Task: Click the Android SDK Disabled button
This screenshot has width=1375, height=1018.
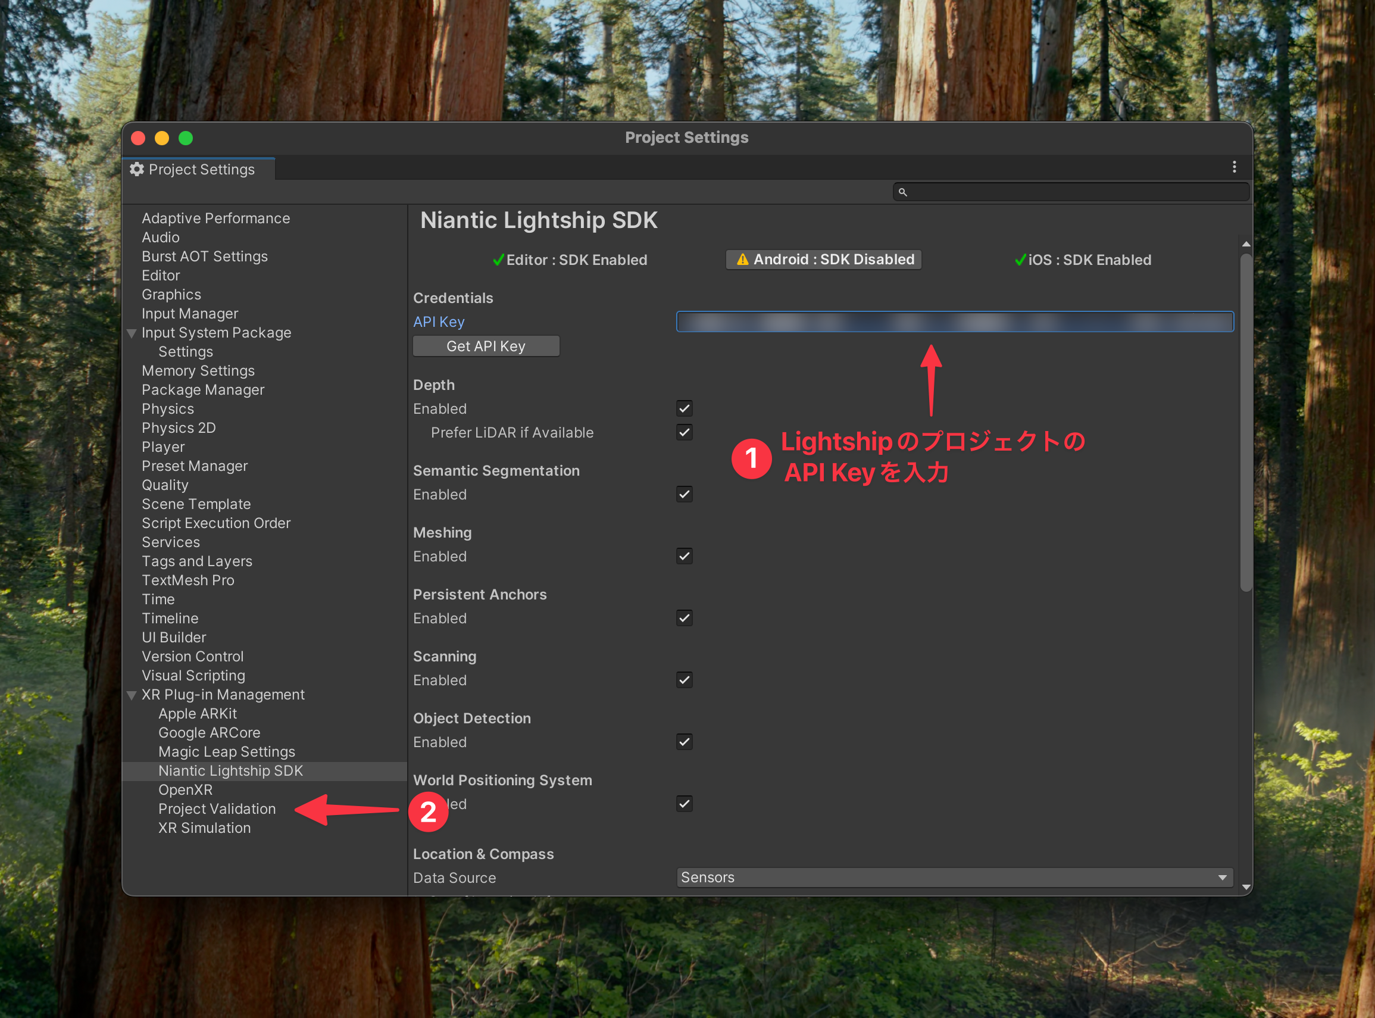Action: tap(824, 260)
